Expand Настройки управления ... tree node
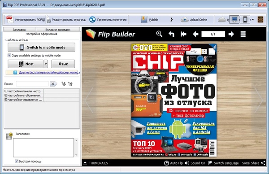The image size is (269, 174). click(x=6, y=100)
